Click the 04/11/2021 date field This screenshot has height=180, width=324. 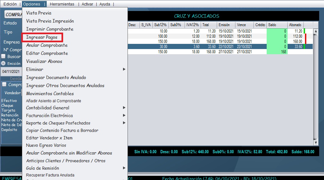point(10,72)
